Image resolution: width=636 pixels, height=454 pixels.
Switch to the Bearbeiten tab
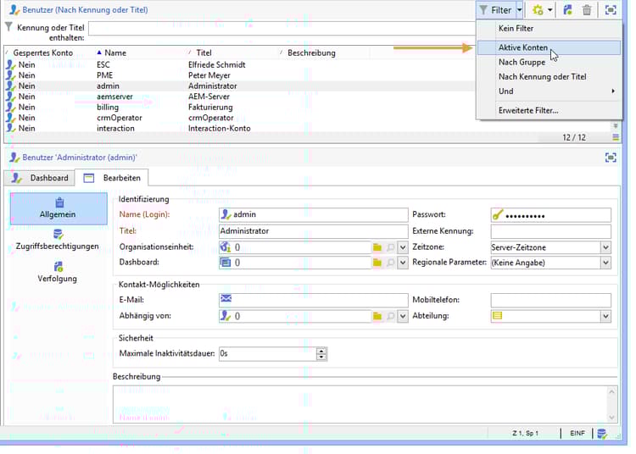(112, 178)
